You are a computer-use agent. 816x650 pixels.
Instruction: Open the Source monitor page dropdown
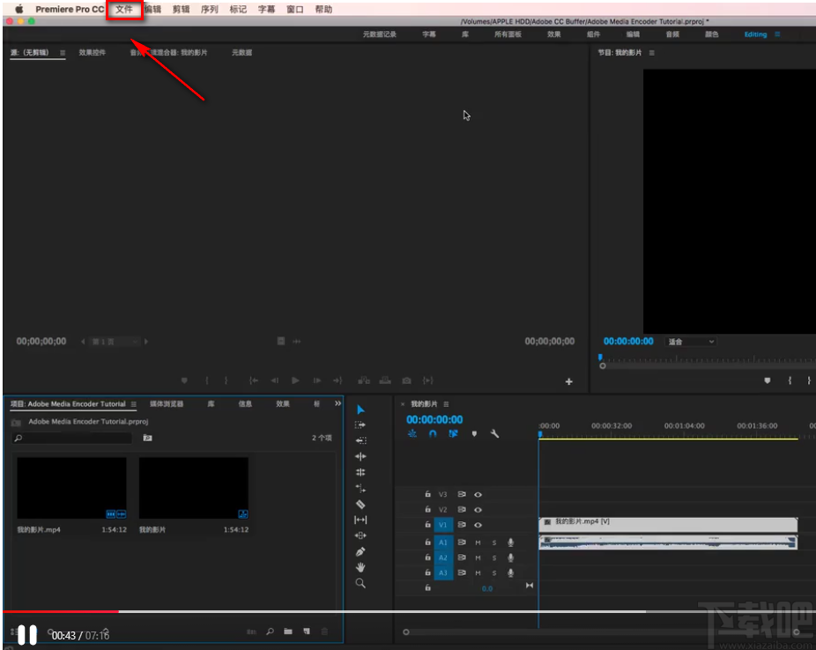coord(115,342)
